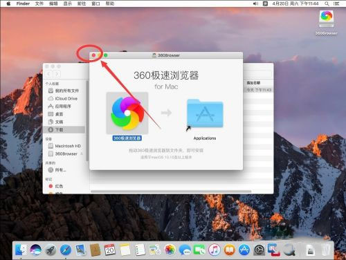Open the Applications folder shortcut
346x260 pixels.
point(205,113)
